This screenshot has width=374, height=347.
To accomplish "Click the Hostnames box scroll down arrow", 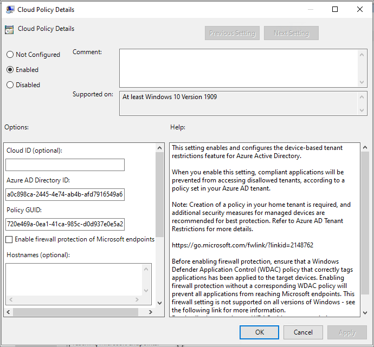I will coord(146,291).
